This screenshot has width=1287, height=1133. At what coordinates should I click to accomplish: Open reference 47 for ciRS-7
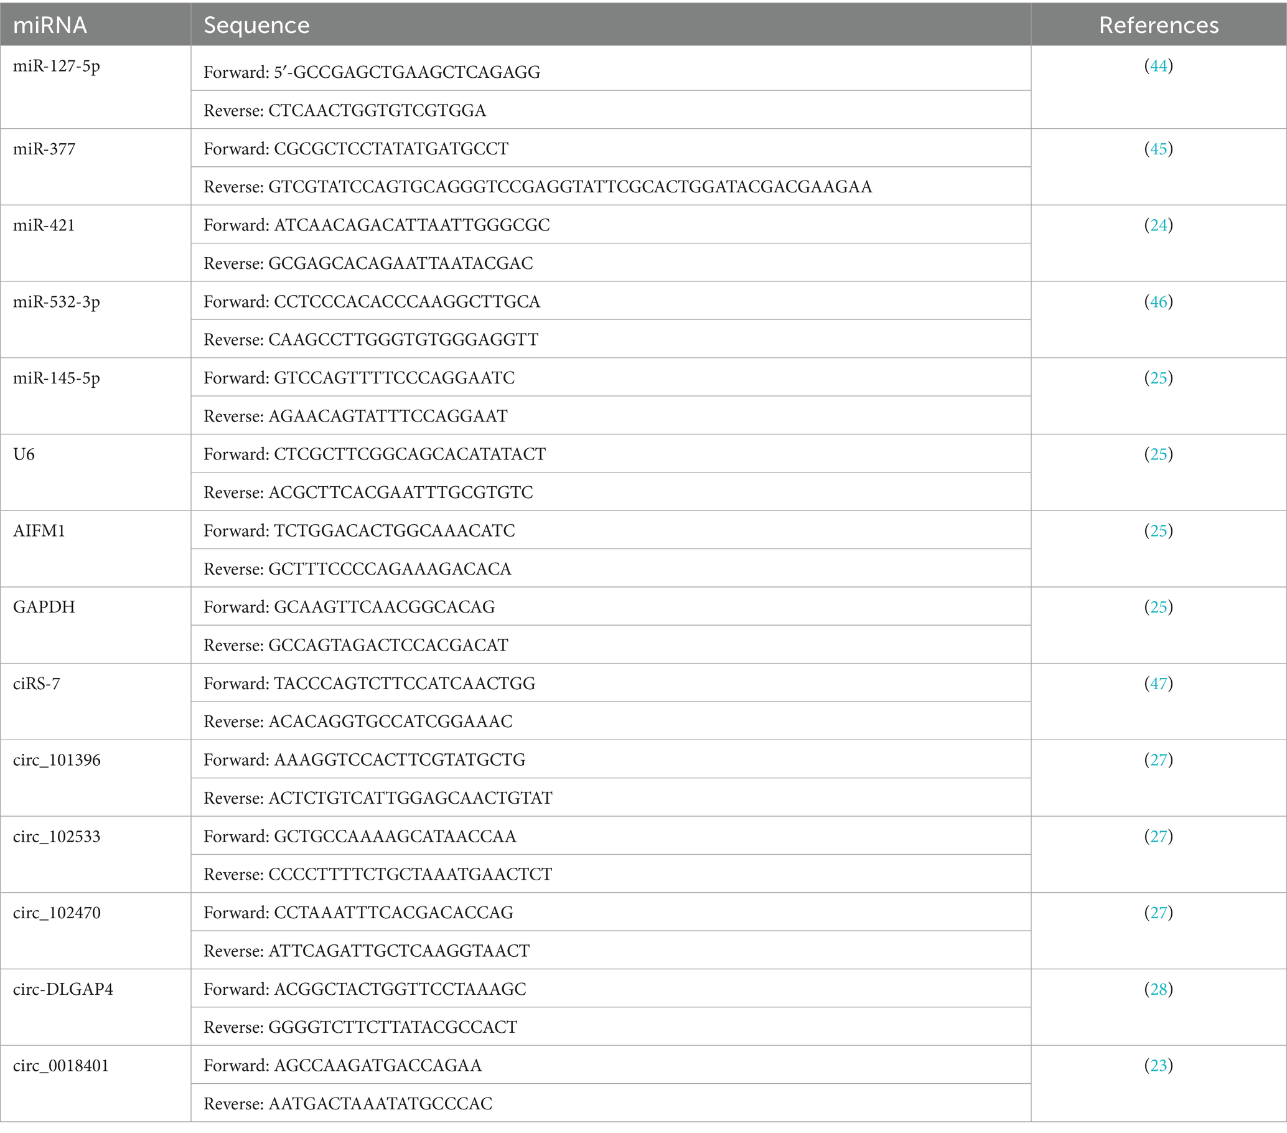tap(1159, 684)
